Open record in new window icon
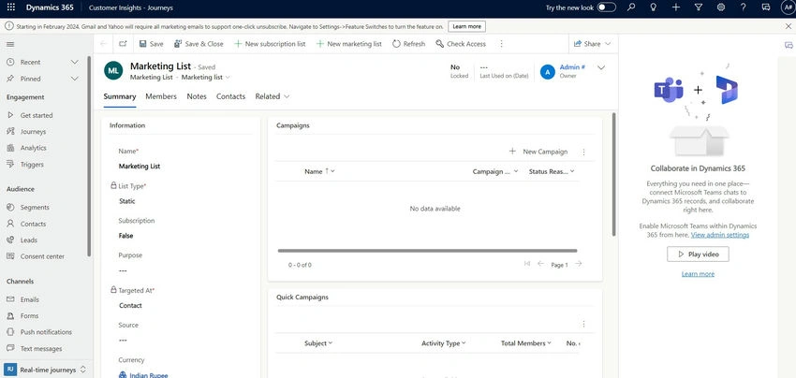 pyautogui.click(x=123, y=44)
